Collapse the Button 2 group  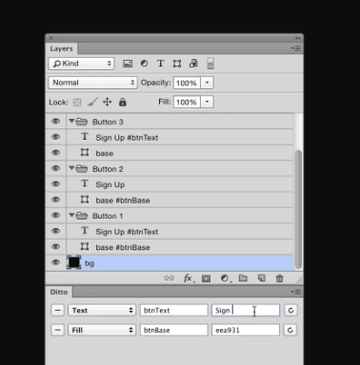click(x=71, y=168)
